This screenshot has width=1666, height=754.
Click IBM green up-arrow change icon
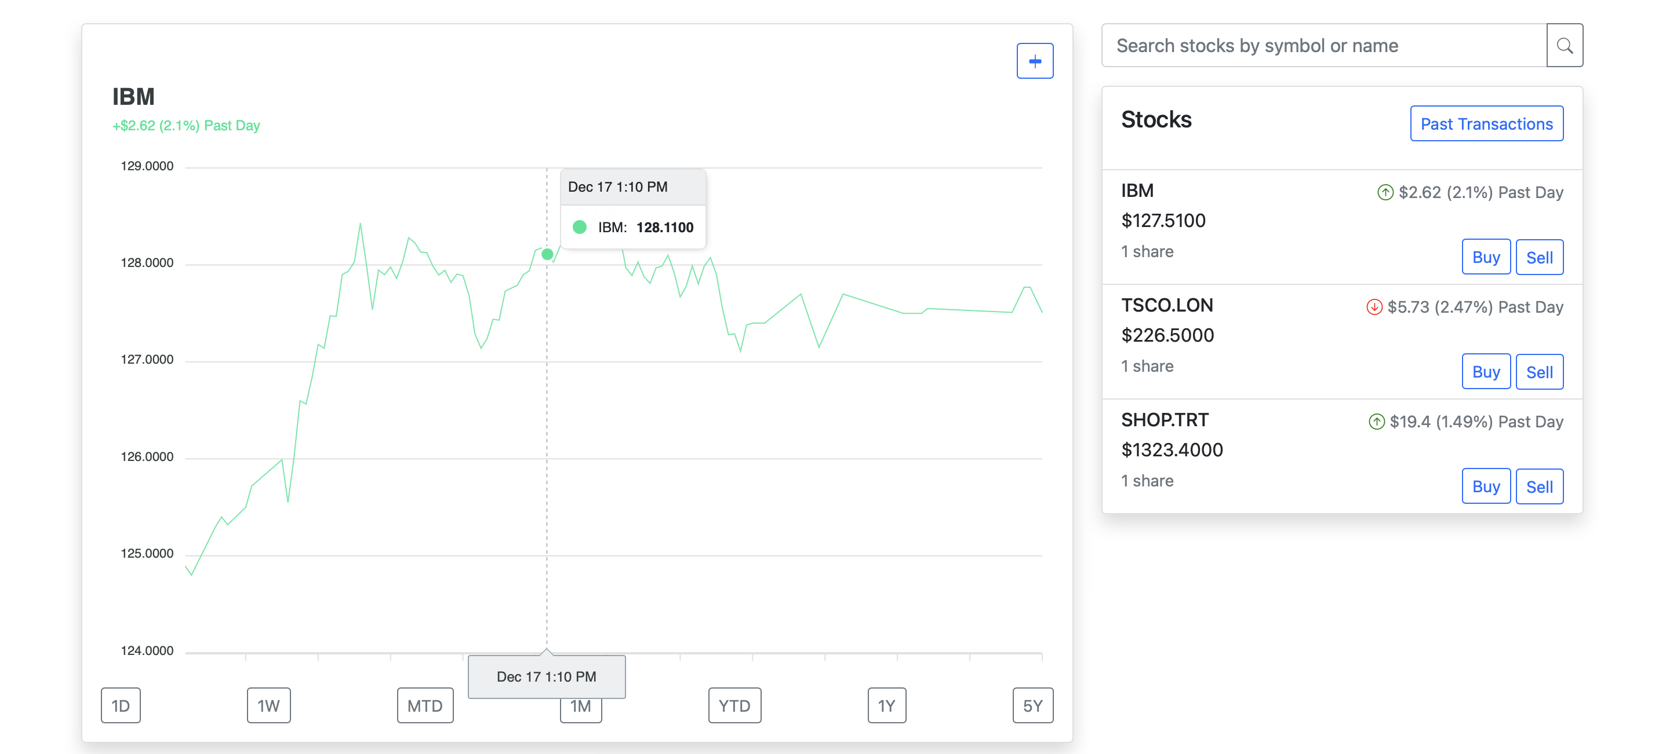(x=1385, y=192)
